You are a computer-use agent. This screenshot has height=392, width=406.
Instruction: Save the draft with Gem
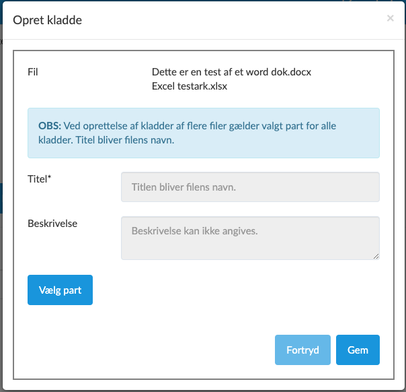(x=358, y=350)
